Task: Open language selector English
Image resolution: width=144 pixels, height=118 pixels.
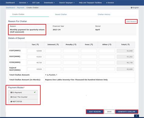Action: point(135,8)
